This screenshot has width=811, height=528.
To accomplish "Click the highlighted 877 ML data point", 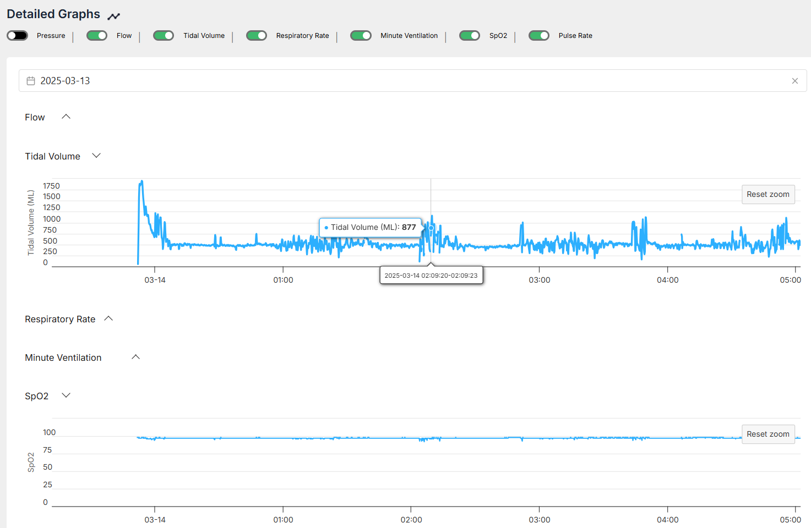I will tap(431, 228).
